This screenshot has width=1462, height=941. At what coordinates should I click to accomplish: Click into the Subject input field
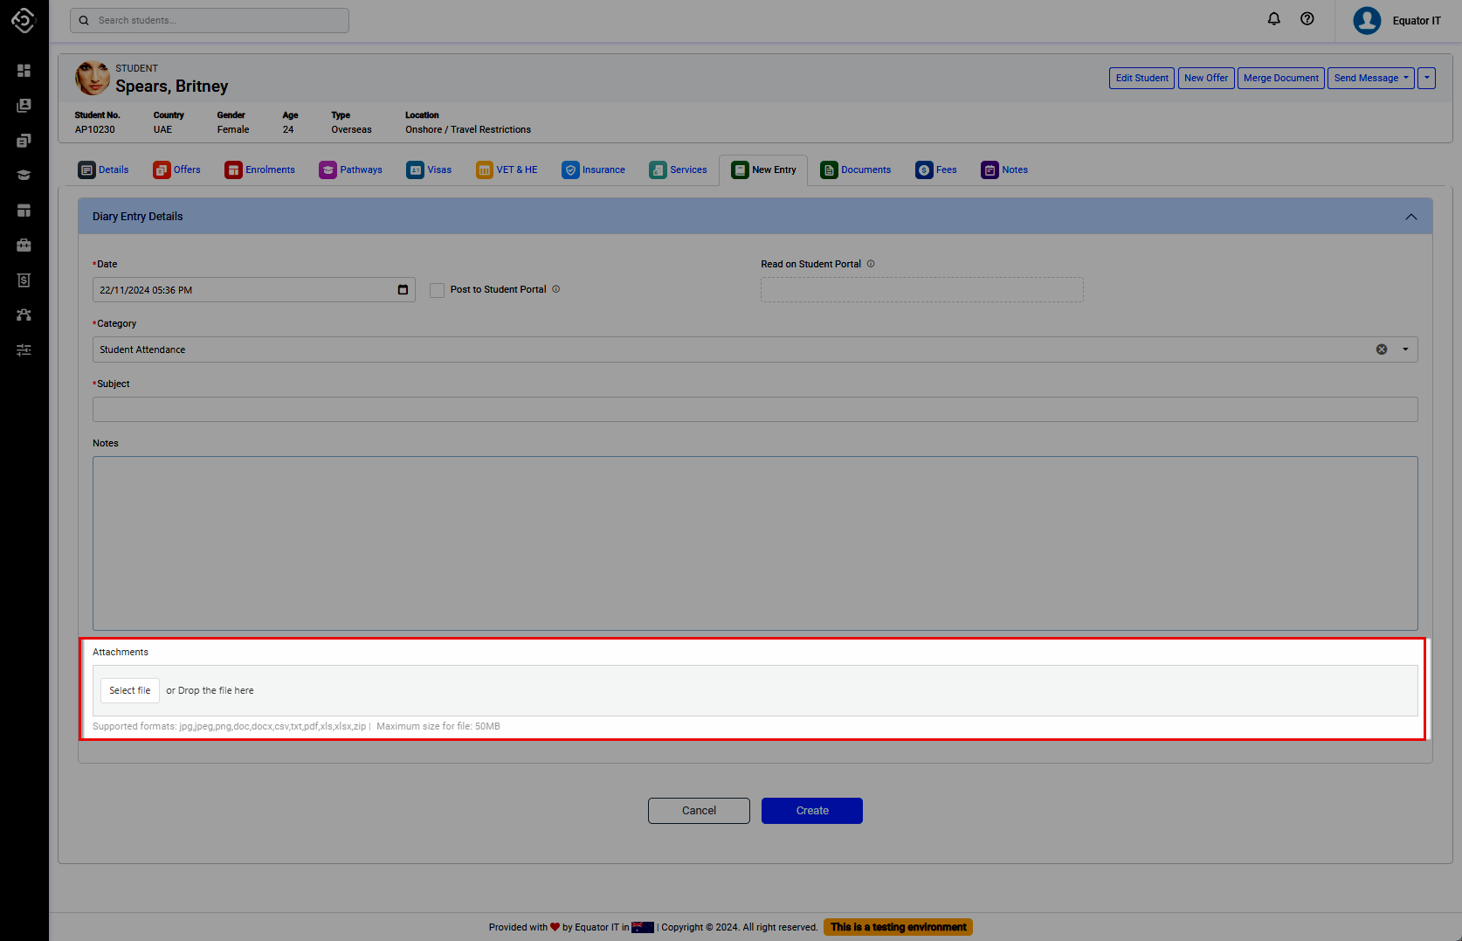pos(755,410)
